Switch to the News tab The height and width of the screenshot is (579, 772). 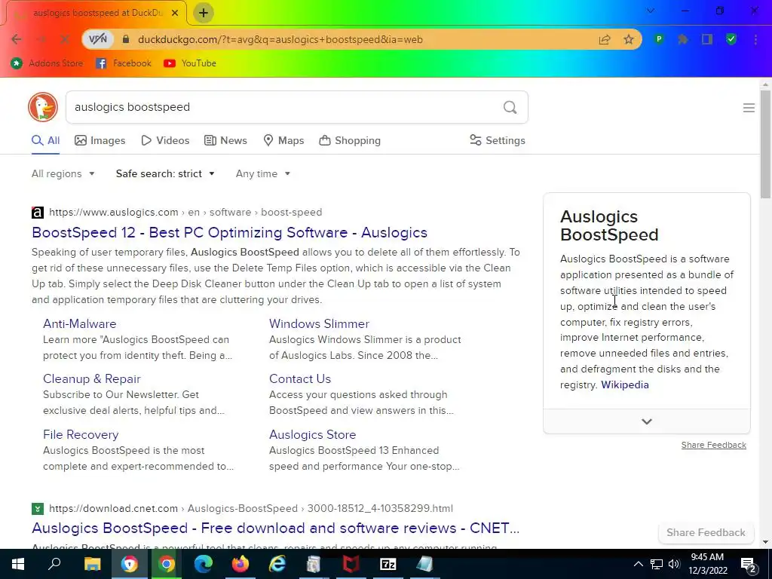225,140
